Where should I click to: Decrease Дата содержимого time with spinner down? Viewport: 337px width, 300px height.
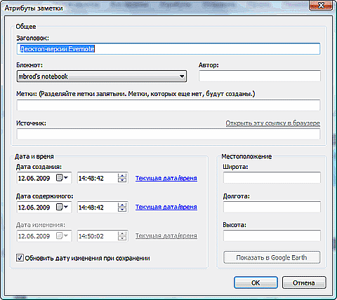pyautogui.click(x=122, y=210)
